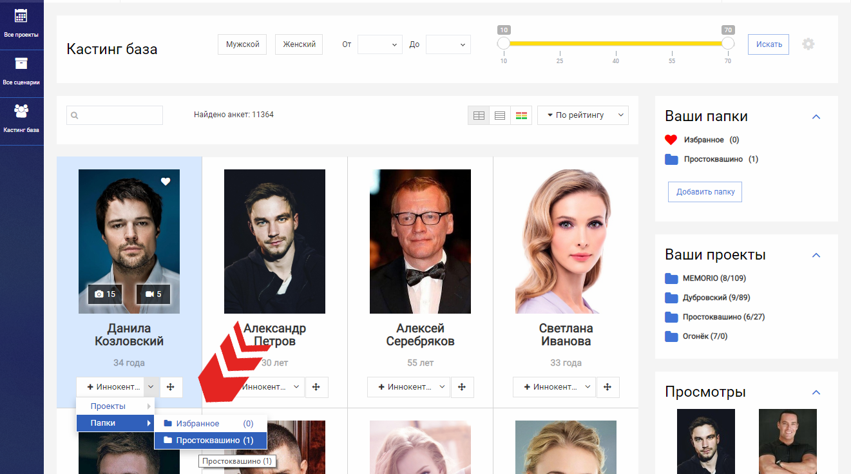Open Данила Козловский's video count badge (5)
This screenshot has height=474, width=851.
[x=153, y=294]
